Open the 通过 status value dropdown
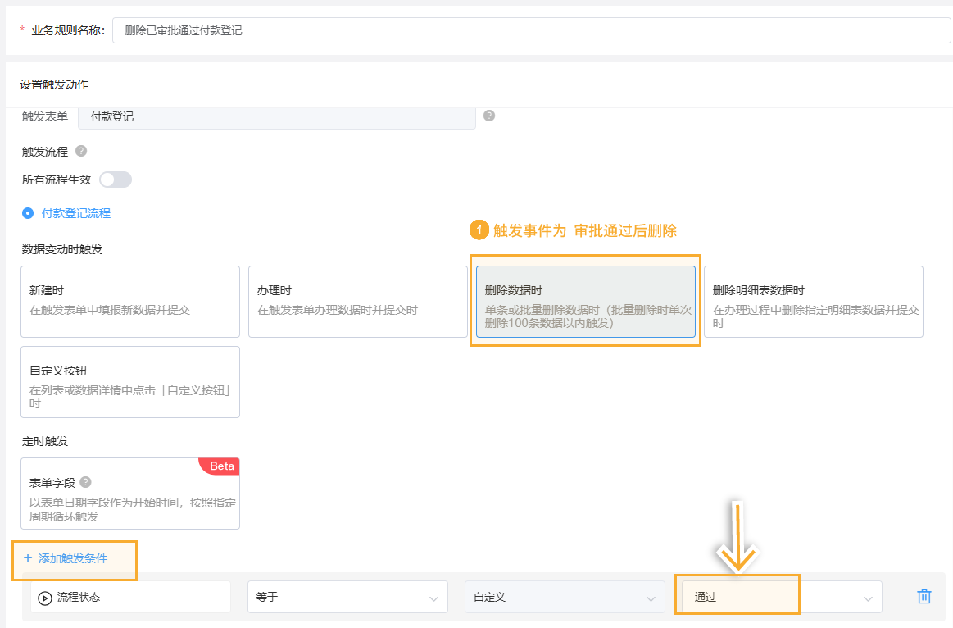This screenshot has height=628, width=953. 778,597
